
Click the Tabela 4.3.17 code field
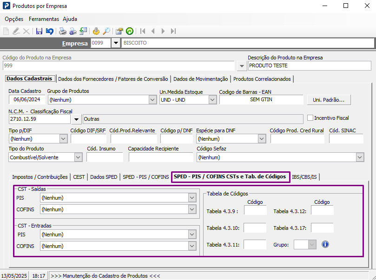click(x=322, y=228)
